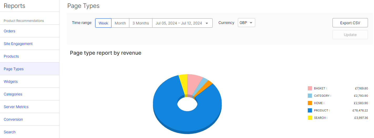This screenshot has height=138, width=374.
Task: Click the pink BASKET legend swatch
Action: (310, 88)
